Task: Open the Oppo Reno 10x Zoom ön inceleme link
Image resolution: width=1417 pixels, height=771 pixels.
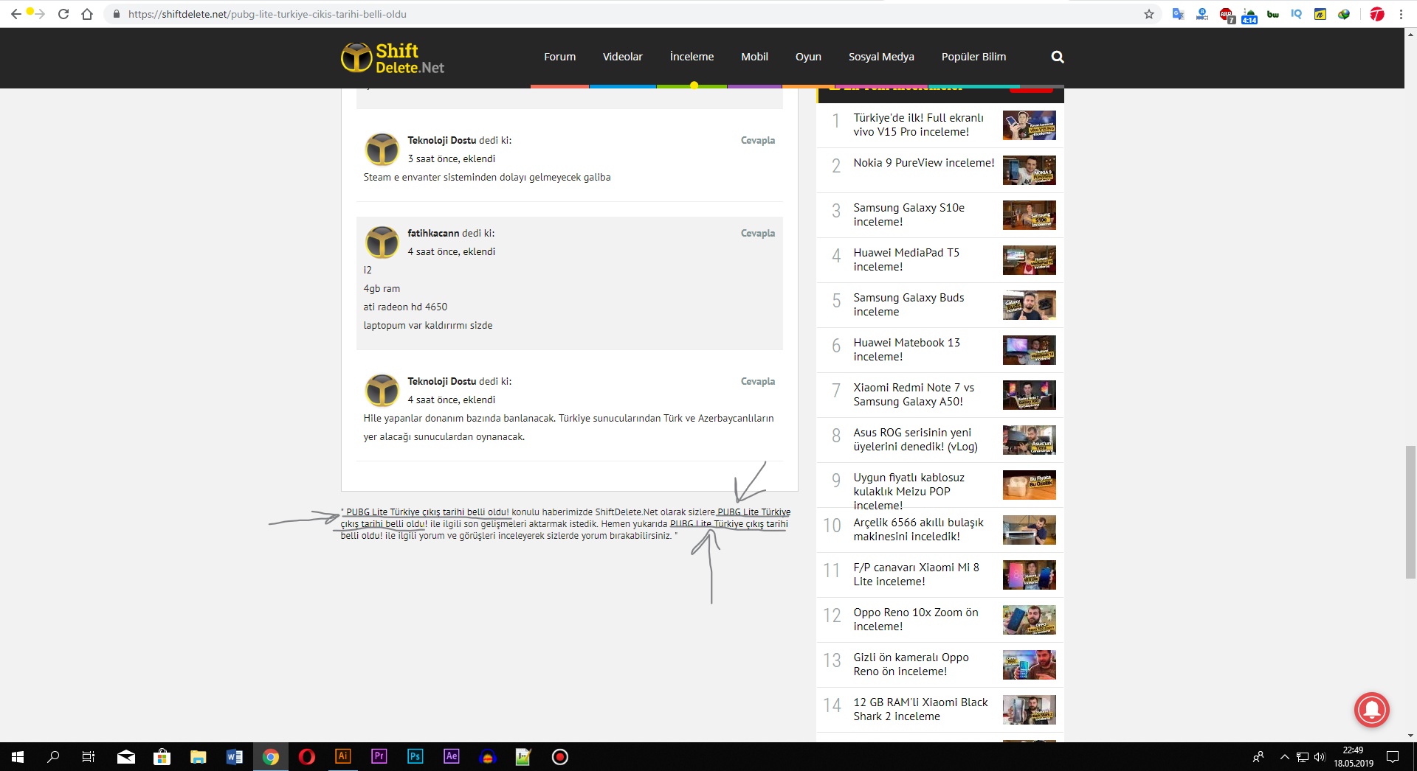Action: point(916,619)
